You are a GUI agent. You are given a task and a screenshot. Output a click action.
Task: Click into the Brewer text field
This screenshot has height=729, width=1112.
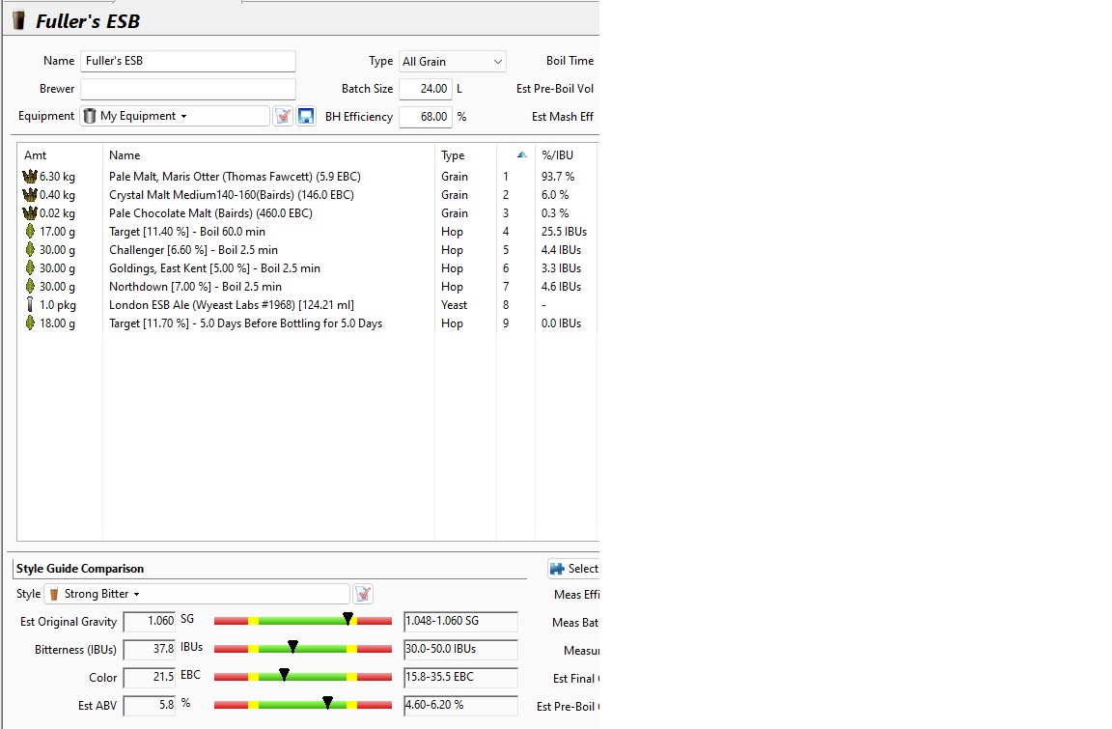coord(187,89)
